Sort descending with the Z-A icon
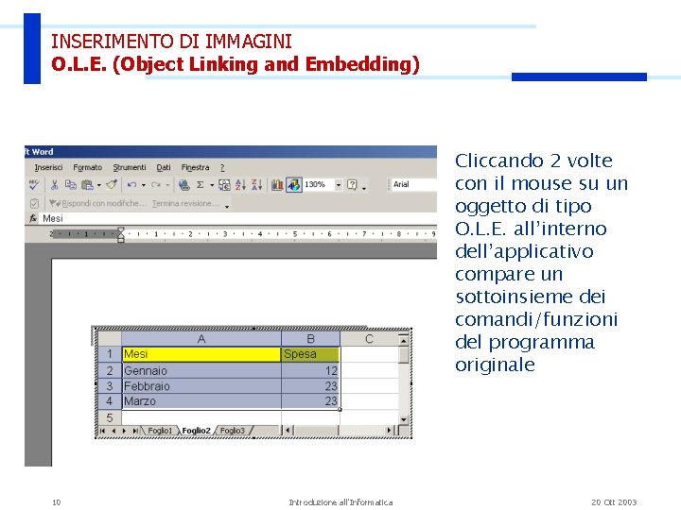 coord(256,185)
